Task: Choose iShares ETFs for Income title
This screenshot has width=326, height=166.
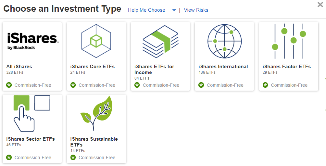Action: [154, 69]
